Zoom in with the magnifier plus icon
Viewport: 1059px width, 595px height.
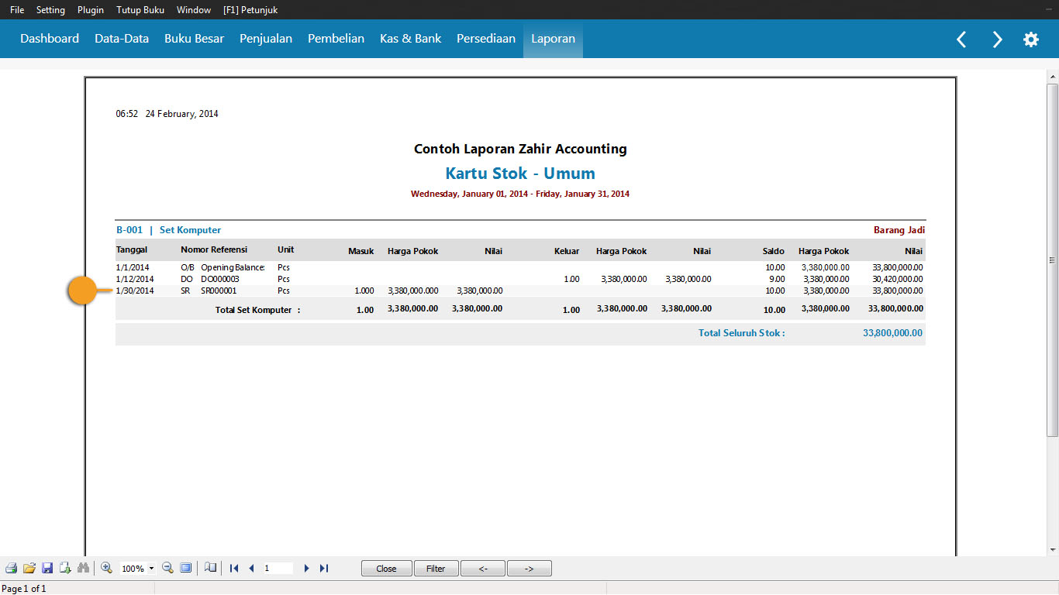click(x=107, y=568)
